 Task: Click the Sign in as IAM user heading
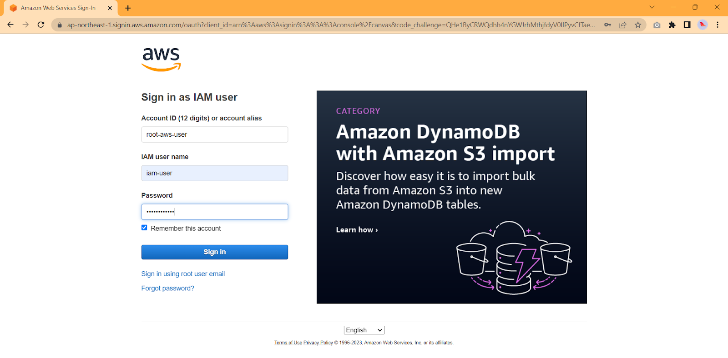point(189,97)
